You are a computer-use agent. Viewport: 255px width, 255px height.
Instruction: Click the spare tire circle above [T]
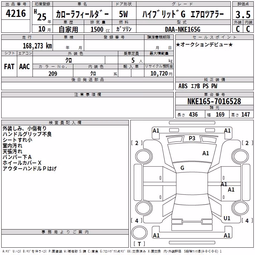point(139,233)
